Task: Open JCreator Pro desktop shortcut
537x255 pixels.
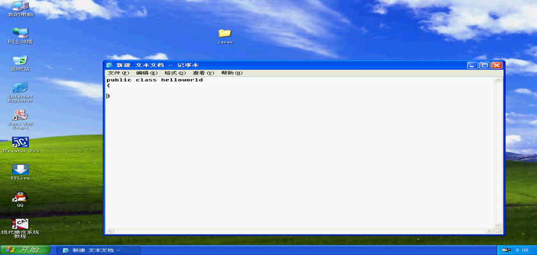Action: [x=20, y=145]
